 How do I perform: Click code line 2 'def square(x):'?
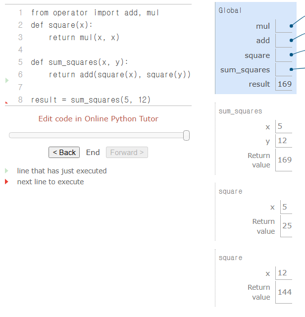(x=61, y=25)
